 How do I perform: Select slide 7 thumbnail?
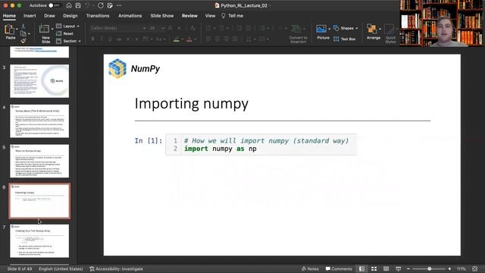pos(39,241)
